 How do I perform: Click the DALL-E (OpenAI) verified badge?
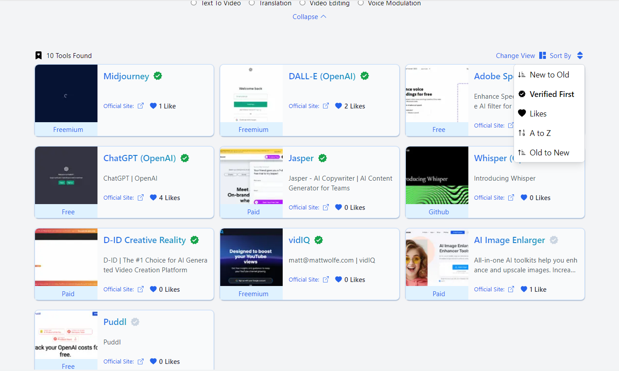365,76
